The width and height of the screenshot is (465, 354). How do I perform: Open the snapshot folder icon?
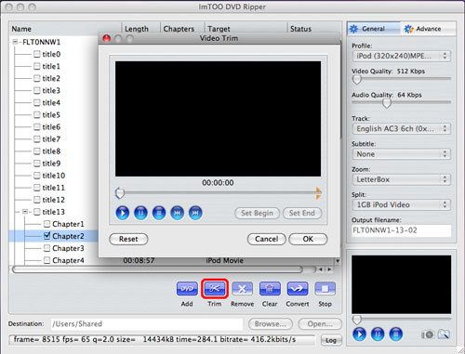point(444,334)
